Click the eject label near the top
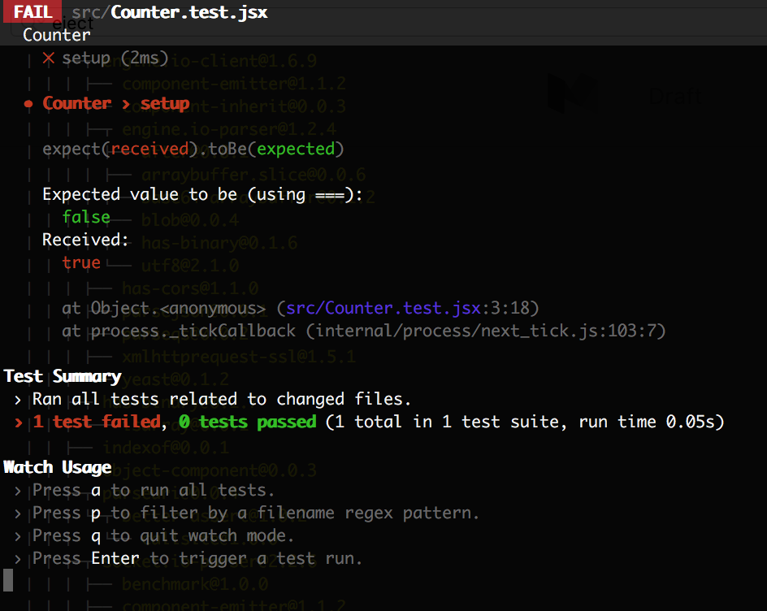Viewport: 767px width, 611px height. click(73, 24)
